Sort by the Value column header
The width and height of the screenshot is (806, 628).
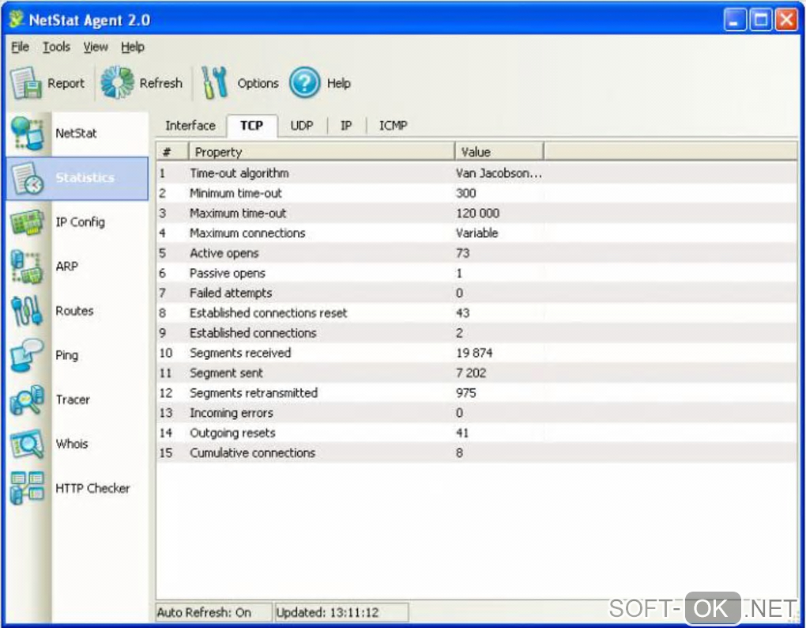pos(499,152)
